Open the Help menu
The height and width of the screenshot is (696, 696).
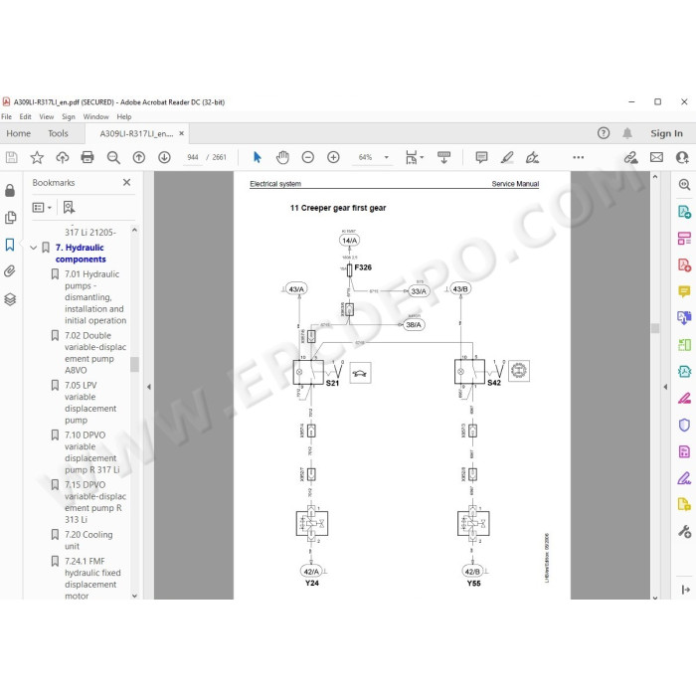[x=124, y=116]
